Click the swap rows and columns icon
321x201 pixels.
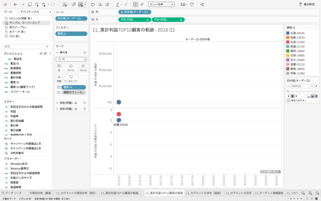point(93,5)
